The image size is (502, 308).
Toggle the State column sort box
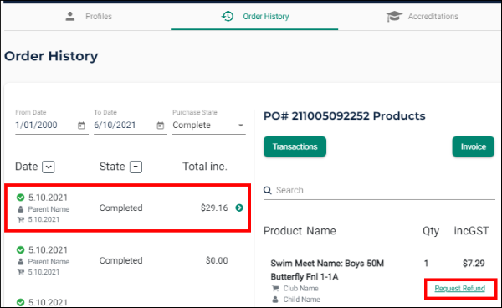pos(136,167)
